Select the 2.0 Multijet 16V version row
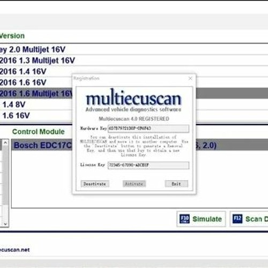 click(134, 49)
